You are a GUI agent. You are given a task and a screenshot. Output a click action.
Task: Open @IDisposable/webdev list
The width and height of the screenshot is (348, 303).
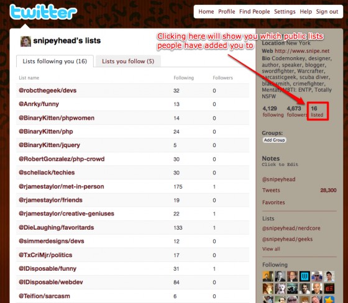tap(51, 282)
